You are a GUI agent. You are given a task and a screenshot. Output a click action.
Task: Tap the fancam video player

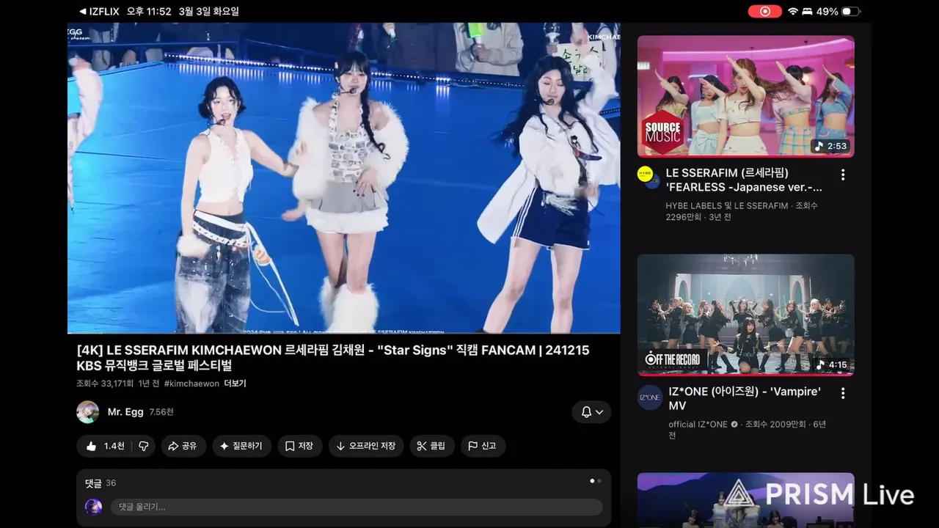pyautogui.click(x=343, y=178)
